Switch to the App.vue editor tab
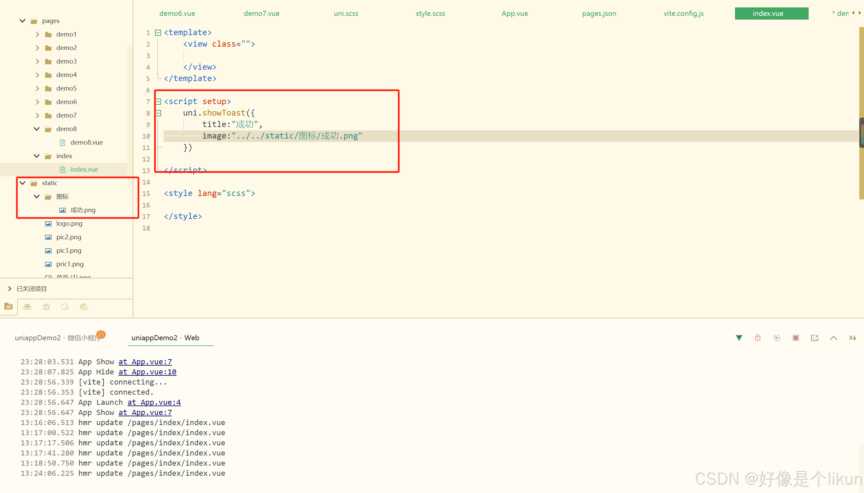 515,14
